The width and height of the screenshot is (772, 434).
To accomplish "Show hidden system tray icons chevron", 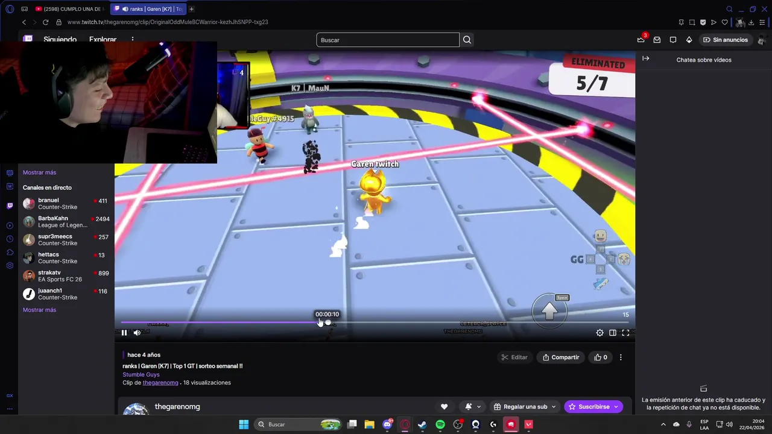I will [663, 424].
